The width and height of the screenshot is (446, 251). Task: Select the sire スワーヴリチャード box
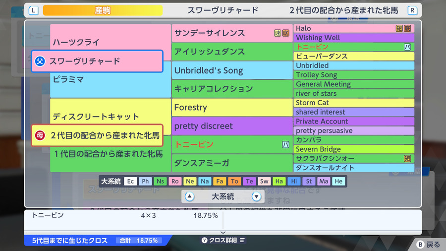point(97,61)
